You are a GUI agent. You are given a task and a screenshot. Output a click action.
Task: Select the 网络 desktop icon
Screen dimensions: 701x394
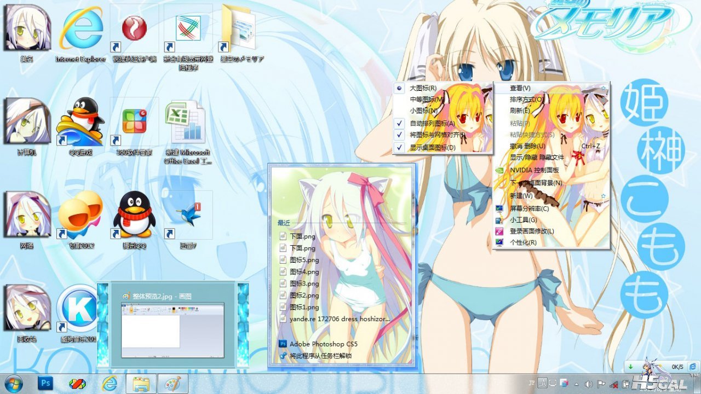pyautogui.click(x=27, y=220)
